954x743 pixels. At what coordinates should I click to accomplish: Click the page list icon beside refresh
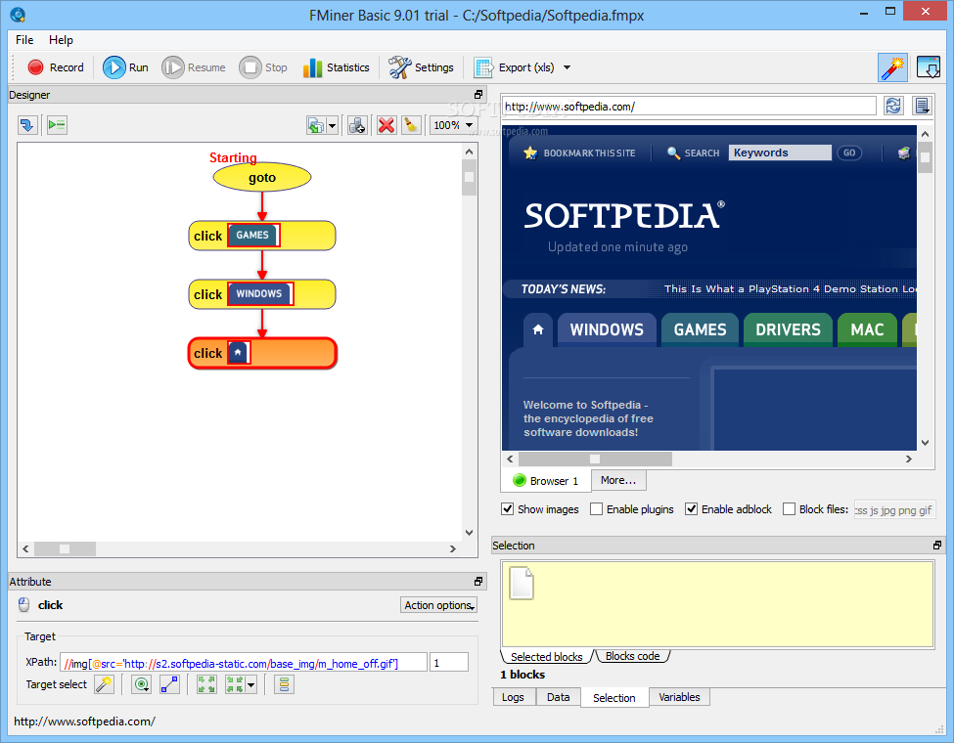pos(923,106)
